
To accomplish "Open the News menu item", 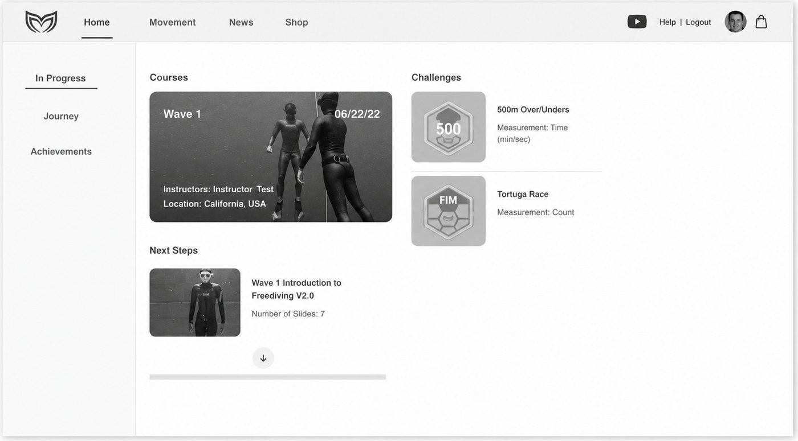I will [241, 22].
